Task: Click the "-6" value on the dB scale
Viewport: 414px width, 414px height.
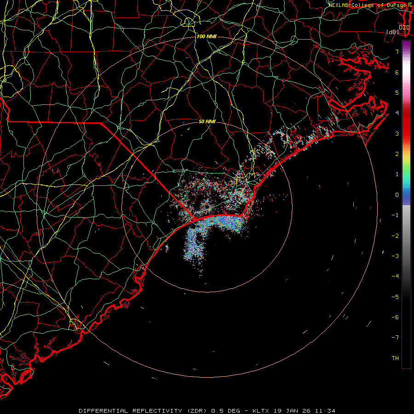Action: (x=395, y=317)
